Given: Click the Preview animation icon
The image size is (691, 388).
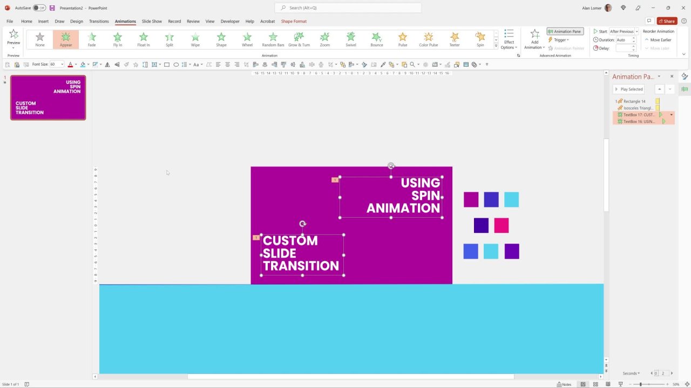Looking at the screenshot, I should pos(13,37).
